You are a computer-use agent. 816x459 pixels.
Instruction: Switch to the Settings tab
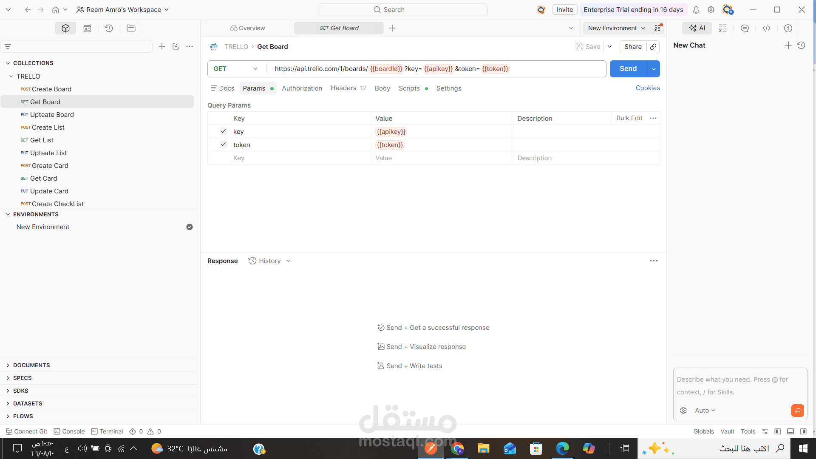click(449, 88)
